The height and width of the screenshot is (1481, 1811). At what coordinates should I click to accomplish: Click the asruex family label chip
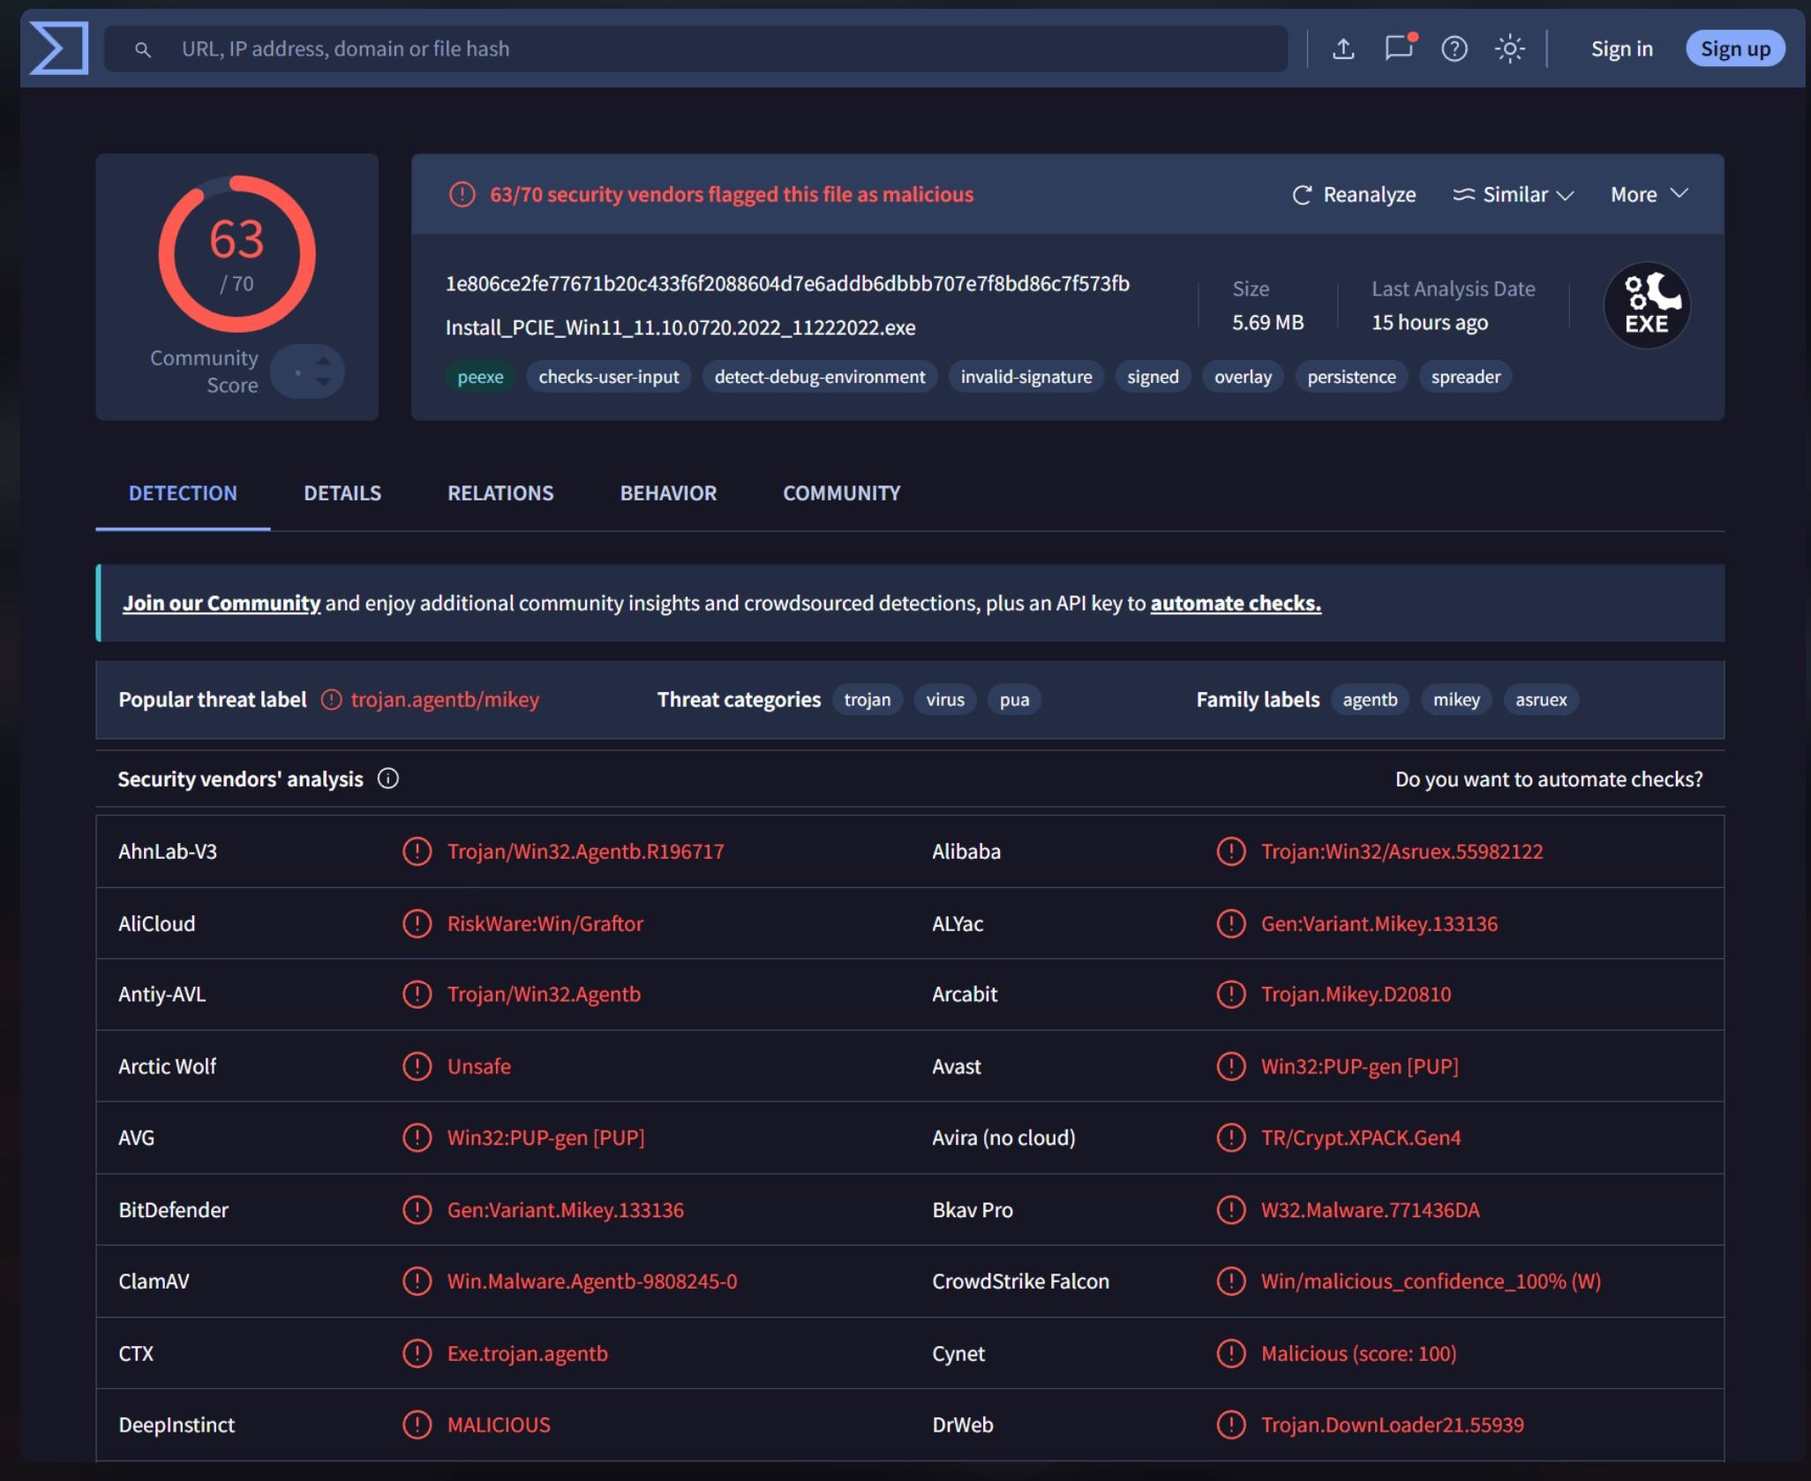point(1541,700)
